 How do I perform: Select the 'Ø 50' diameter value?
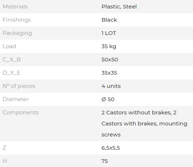click(108, 99)
